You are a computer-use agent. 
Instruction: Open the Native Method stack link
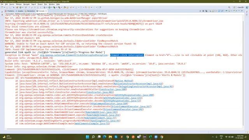pos(123,81)
